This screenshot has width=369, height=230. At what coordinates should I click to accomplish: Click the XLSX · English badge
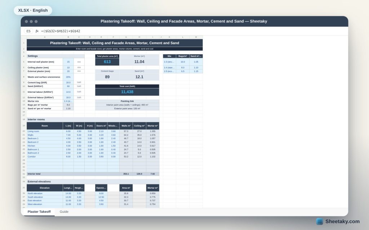pos(33,10)
